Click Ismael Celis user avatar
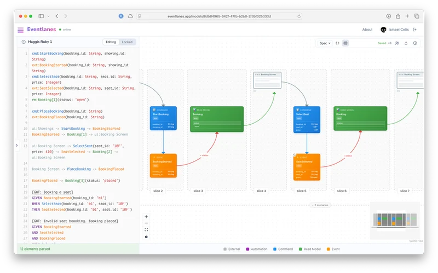Image resolution: width=438 pixels, height=273 pixels. coord(384,30)
